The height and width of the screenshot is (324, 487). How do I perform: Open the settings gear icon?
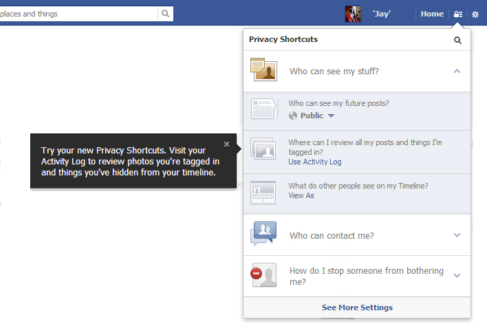(x=475, y=14)
